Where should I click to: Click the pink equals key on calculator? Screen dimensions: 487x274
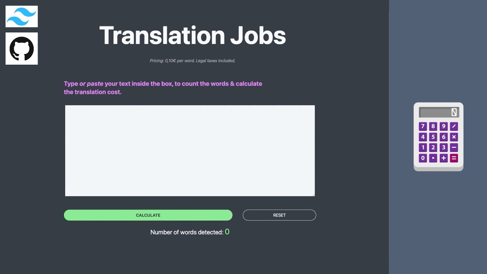(454, 158)
